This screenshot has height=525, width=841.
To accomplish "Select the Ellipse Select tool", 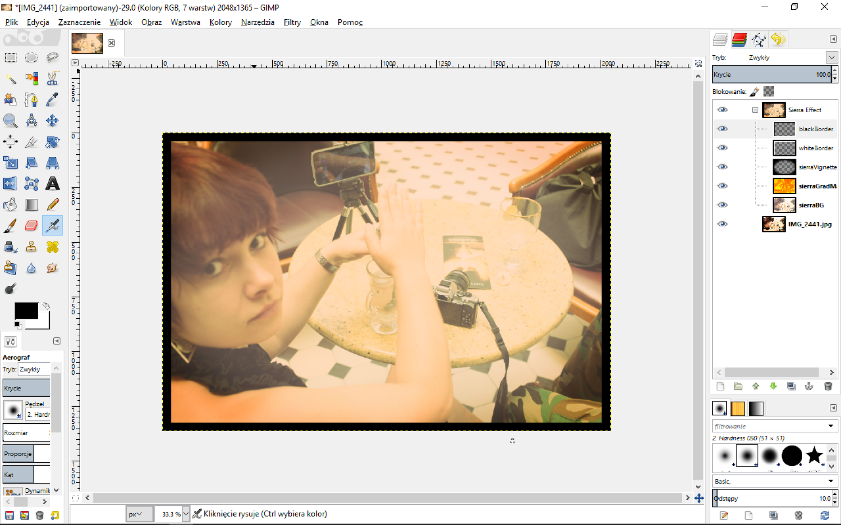I will tap(31, 58).
